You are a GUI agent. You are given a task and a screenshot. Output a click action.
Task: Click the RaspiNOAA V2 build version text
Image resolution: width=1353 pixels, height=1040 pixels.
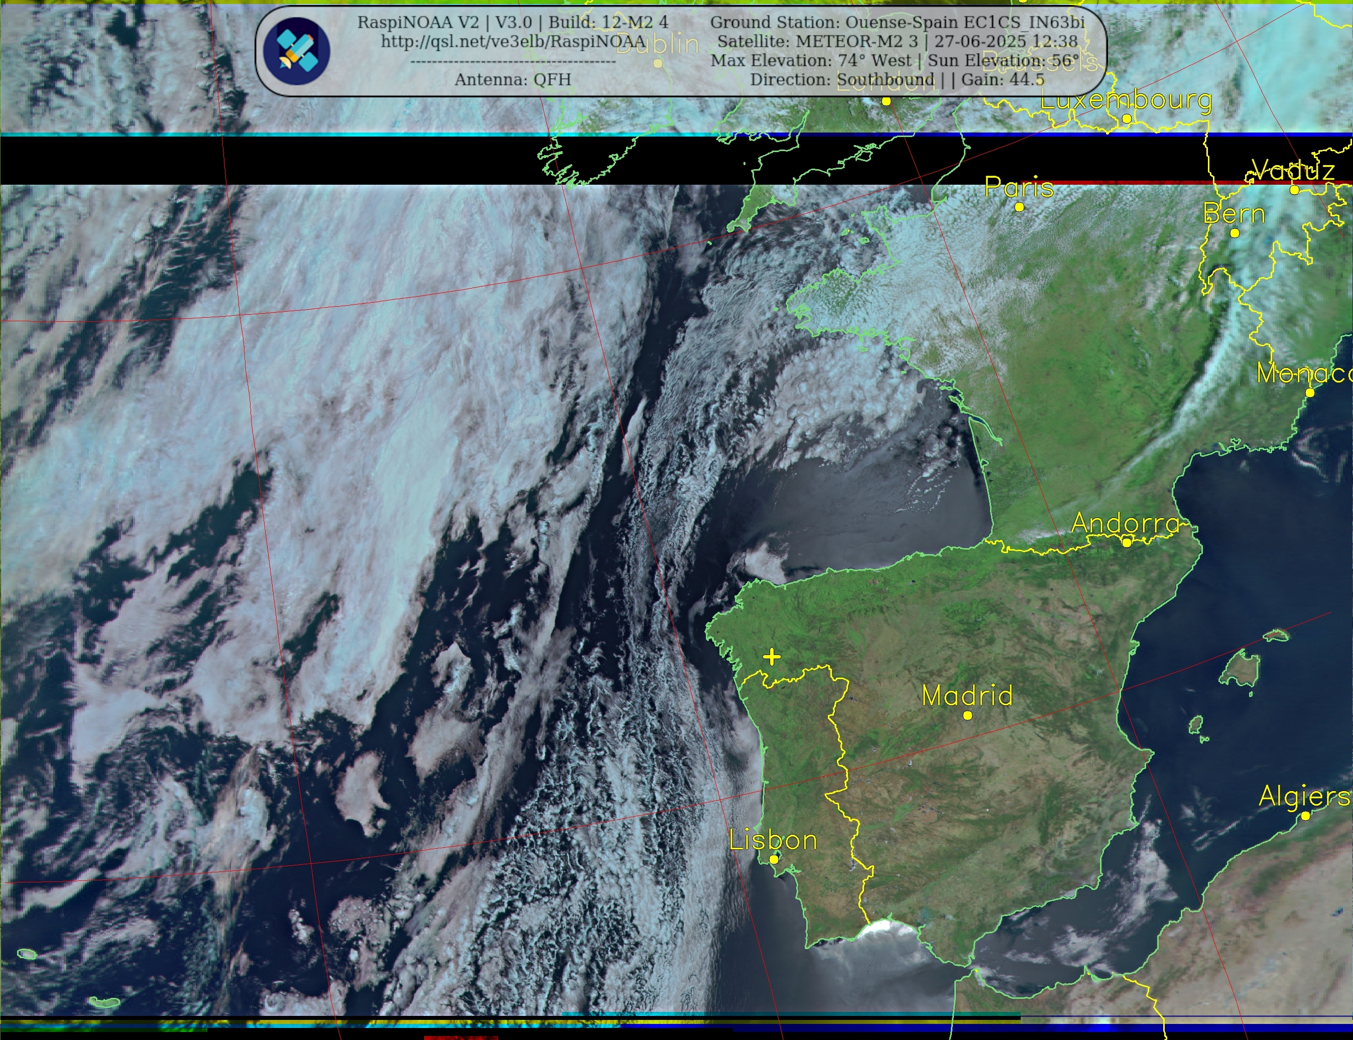click(513, 22)
